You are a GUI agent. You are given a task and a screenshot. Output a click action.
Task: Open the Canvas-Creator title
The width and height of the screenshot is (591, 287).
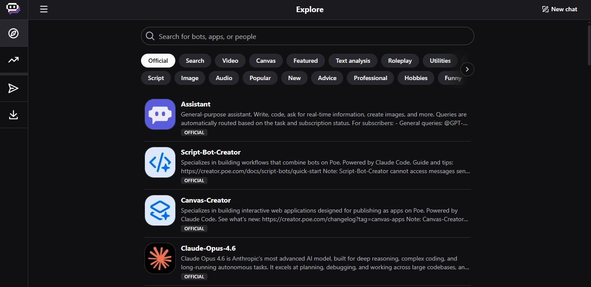(206, 200)
